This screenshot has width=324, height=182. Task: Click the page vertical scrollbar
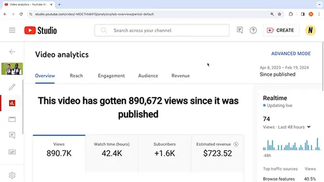coord(323,66)
